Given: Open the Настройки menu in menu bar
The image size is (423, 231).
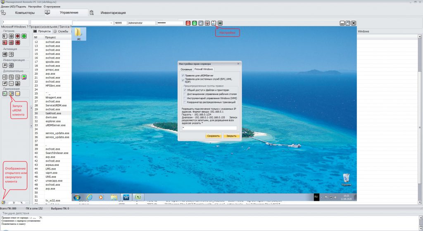Looking at the screenshot, I should [35, 7].
